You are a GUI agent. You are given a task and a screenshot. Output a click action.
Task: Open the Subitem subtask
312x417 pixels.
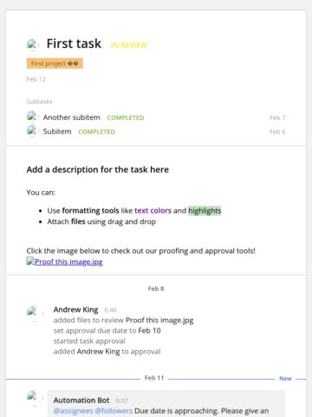pyautogui.click(x=57, y=131)
